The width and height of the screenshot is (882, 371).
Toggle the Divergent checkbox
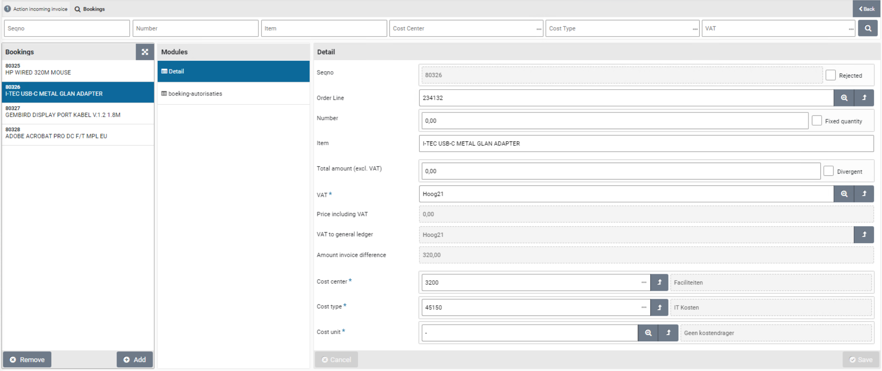(828, 171)
